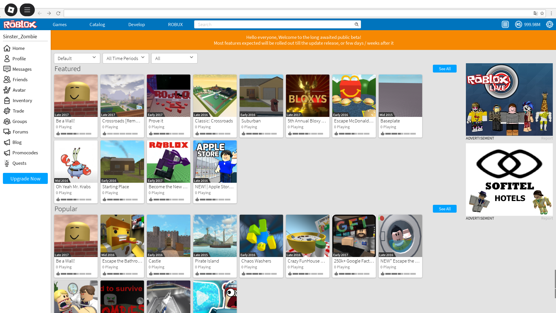This screenshot has width=556, height=313.
Task: Click the Inventory bag icon
Action: (7, 100)
